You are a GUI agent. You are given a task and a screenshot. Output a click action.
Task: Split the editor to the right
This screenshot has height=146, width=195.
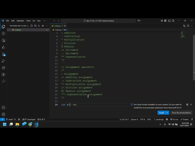(x=188, y=26)
